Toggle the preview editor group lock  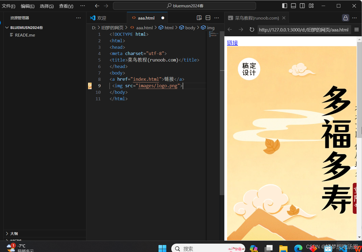345,18
